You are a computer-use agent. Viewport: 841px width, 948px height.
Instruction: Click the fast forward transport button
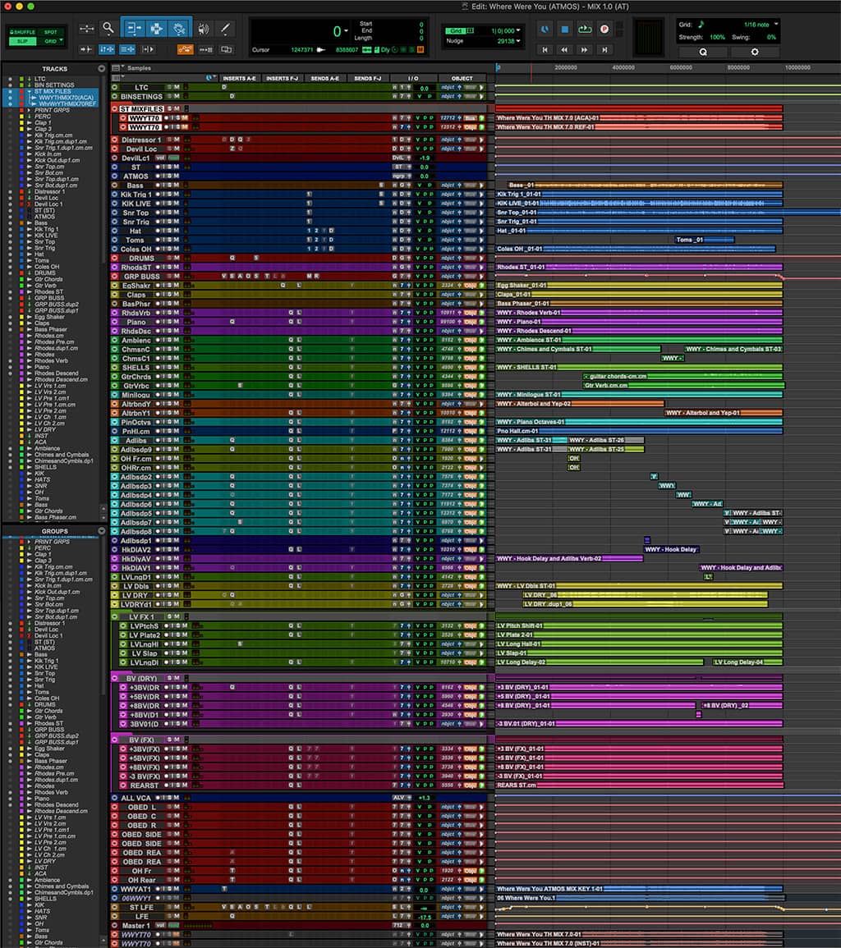tap(585, 49)
